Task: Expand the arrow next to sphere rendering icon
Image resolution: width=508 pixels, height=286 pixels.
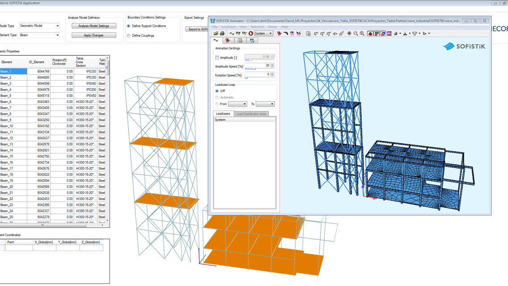Action: pyautogui.click(x=400, y=34)
